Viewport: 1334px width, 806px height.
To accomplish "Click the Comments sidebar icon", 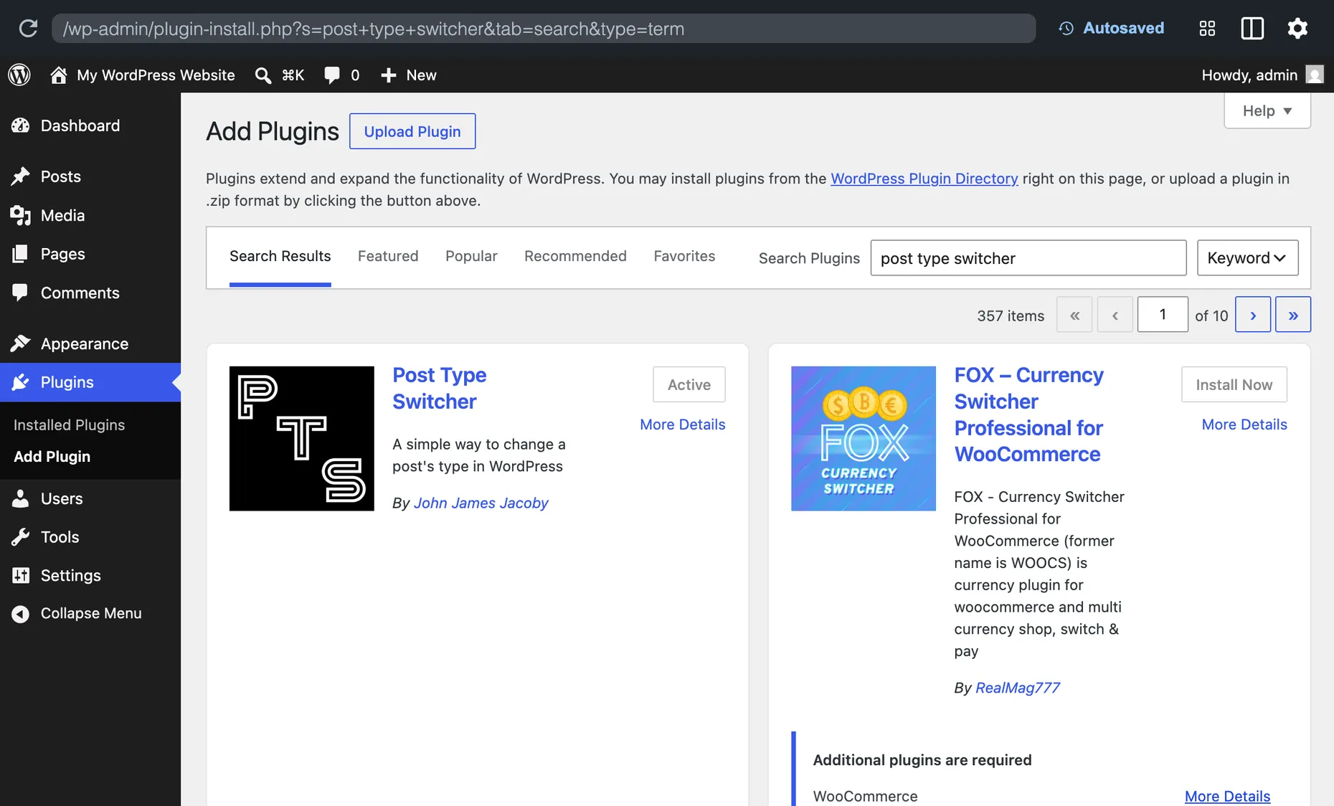I will pos(20,293).
